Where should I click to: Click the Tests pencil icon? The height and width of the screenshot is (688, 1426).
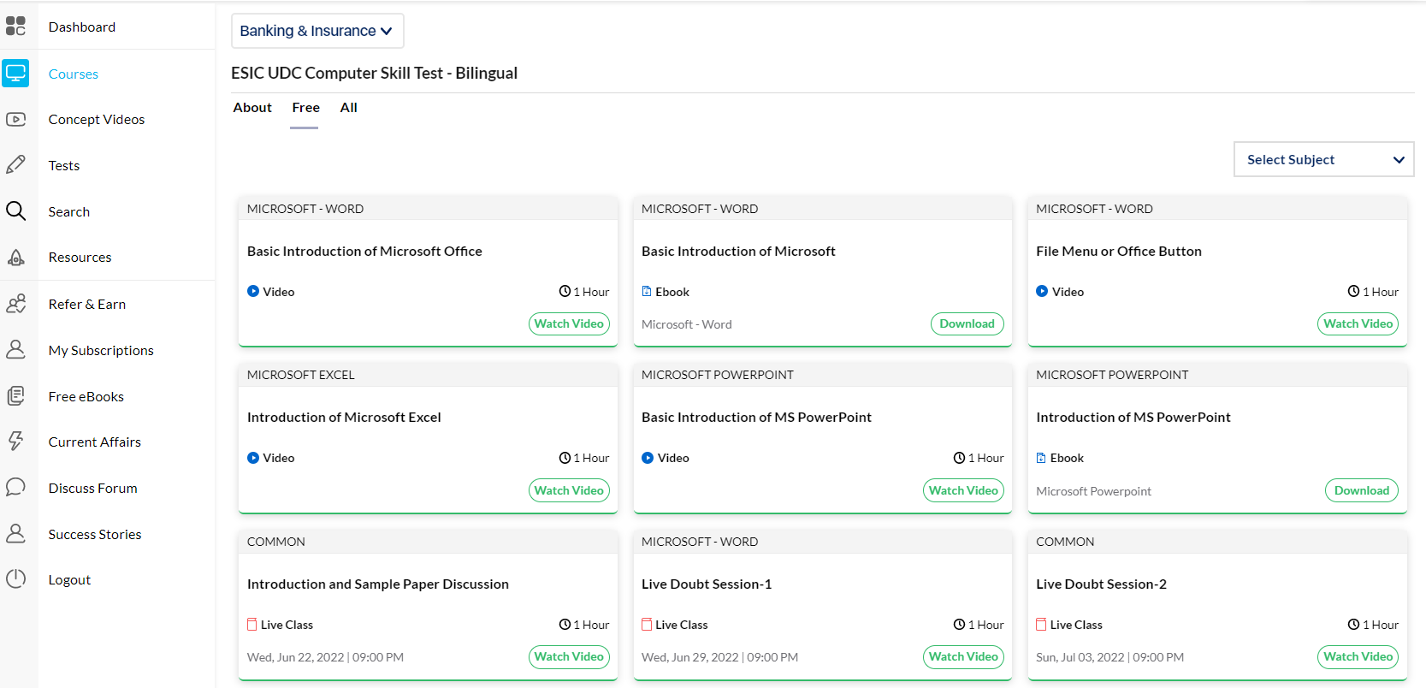15,164
